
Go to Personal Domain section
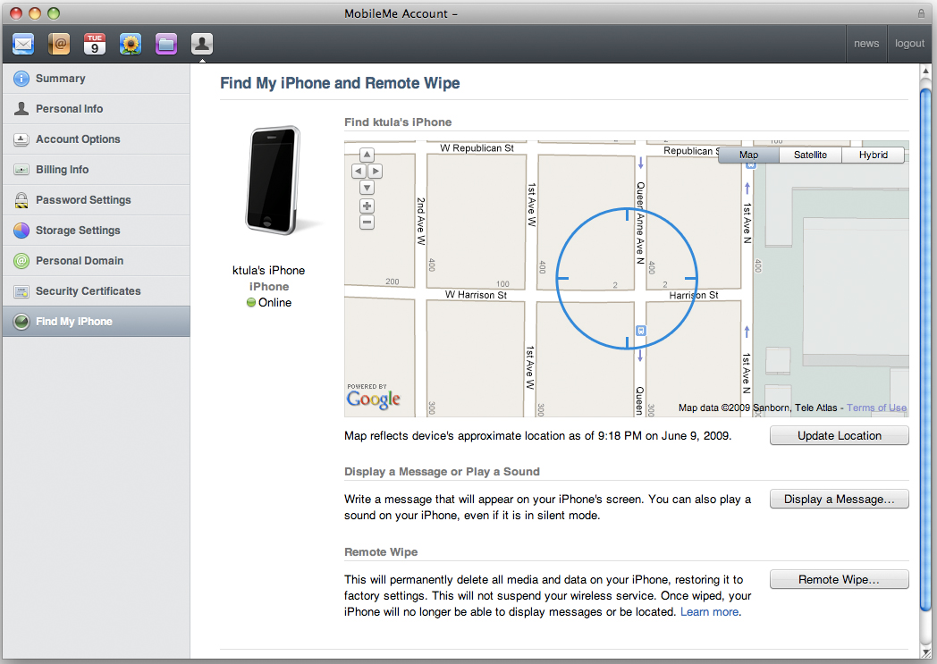97,261
